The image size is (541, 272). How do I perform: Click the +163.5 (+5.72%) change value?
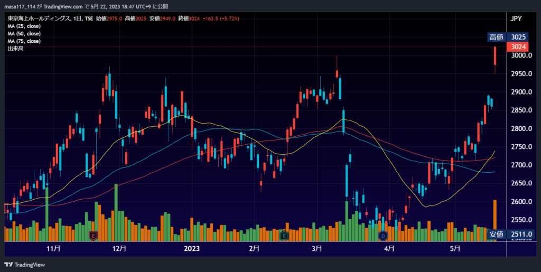point(221,18)
